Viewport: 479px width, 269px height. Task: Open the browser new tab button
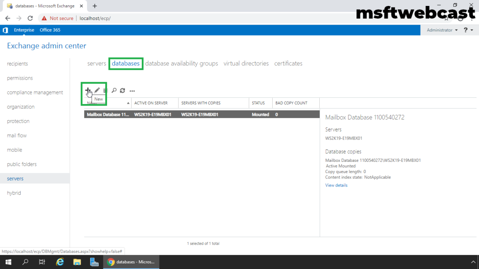[94, 6]
